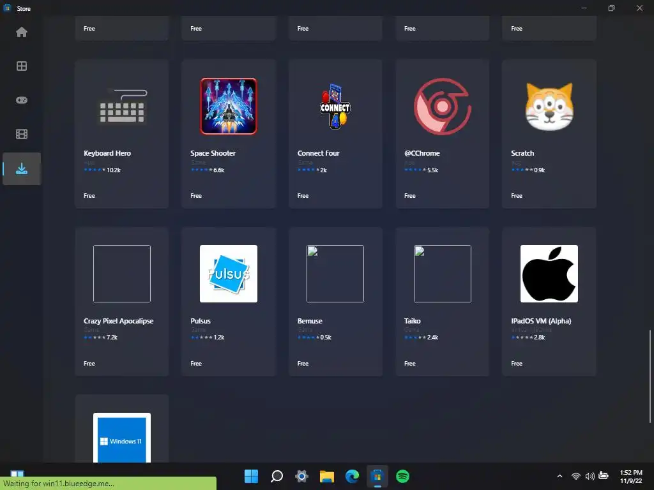The image size is (654, 490).
Task: Select the Apps grid sidebar icon
Action: pyautogui.click(x=22, y=66)
